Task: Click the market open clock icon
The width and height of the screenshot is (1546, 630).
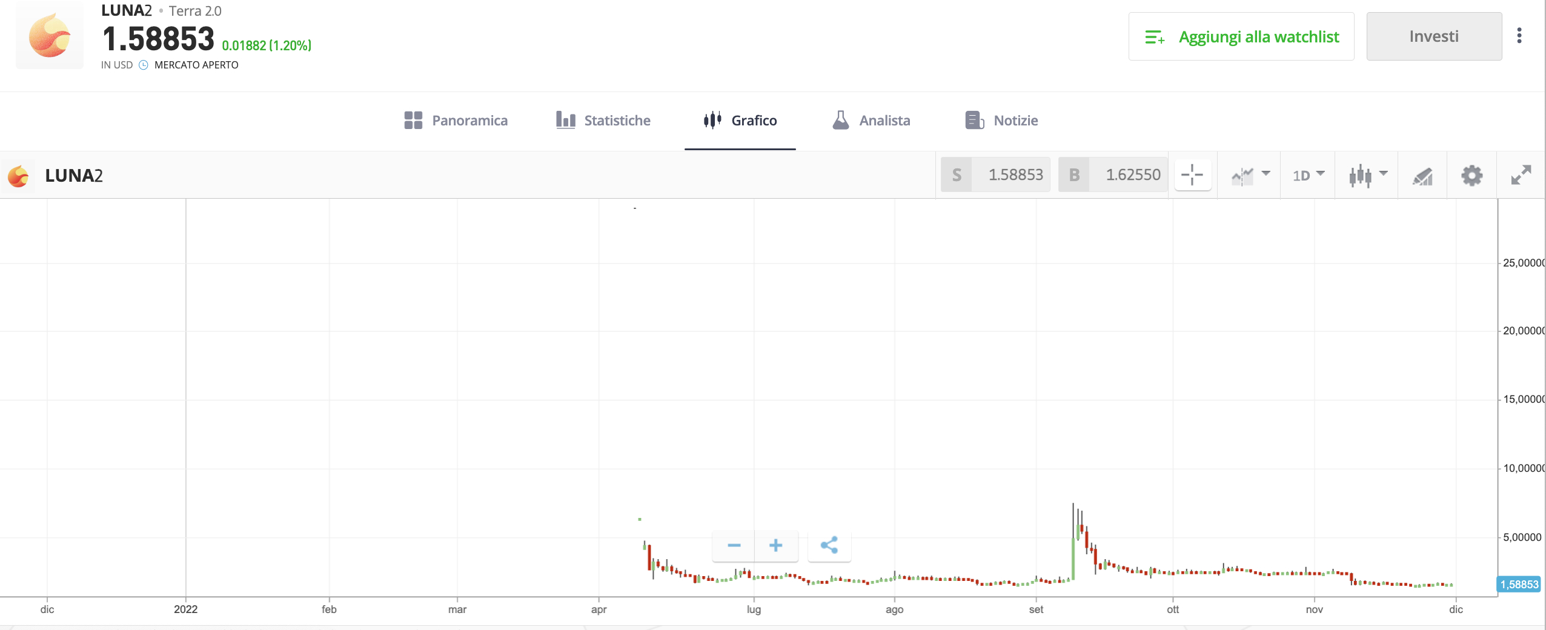Action: [144, 65]
